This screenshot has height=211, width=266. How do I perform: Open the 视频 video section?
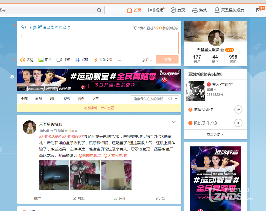coord(156,10)
